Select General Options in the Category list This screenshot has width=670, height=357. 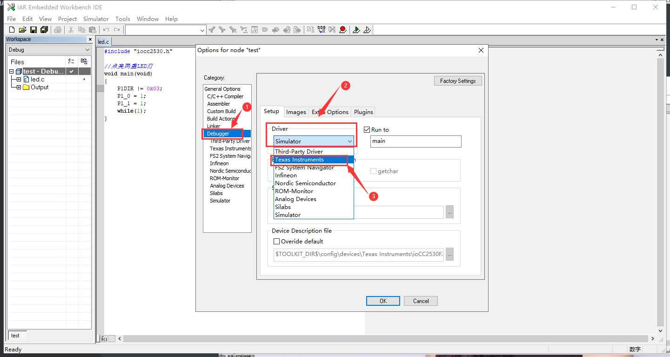(x=222, y=89)
